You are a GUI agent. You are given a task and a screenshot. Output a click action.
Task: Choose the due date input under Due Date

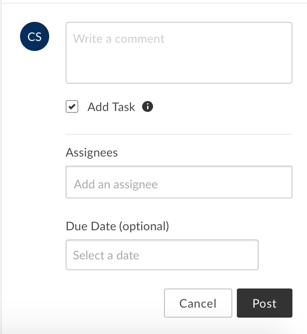162,255
